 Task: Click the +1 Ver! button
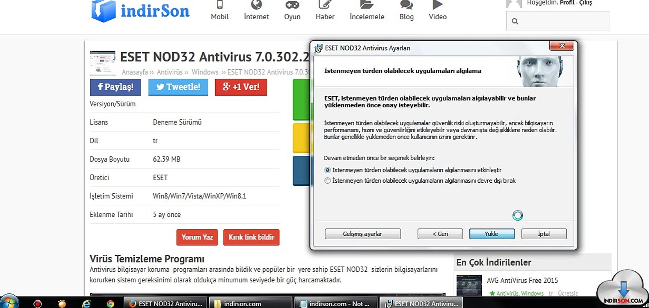(x=241, y=87)
